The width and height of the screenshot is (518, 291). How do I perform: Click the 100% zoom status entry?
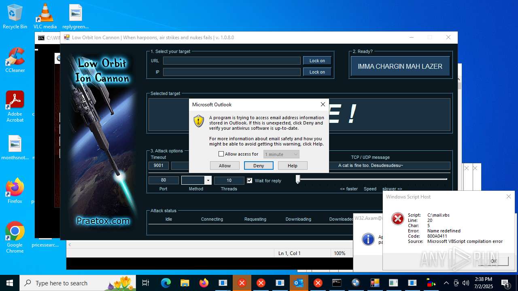tap(340, 253)
